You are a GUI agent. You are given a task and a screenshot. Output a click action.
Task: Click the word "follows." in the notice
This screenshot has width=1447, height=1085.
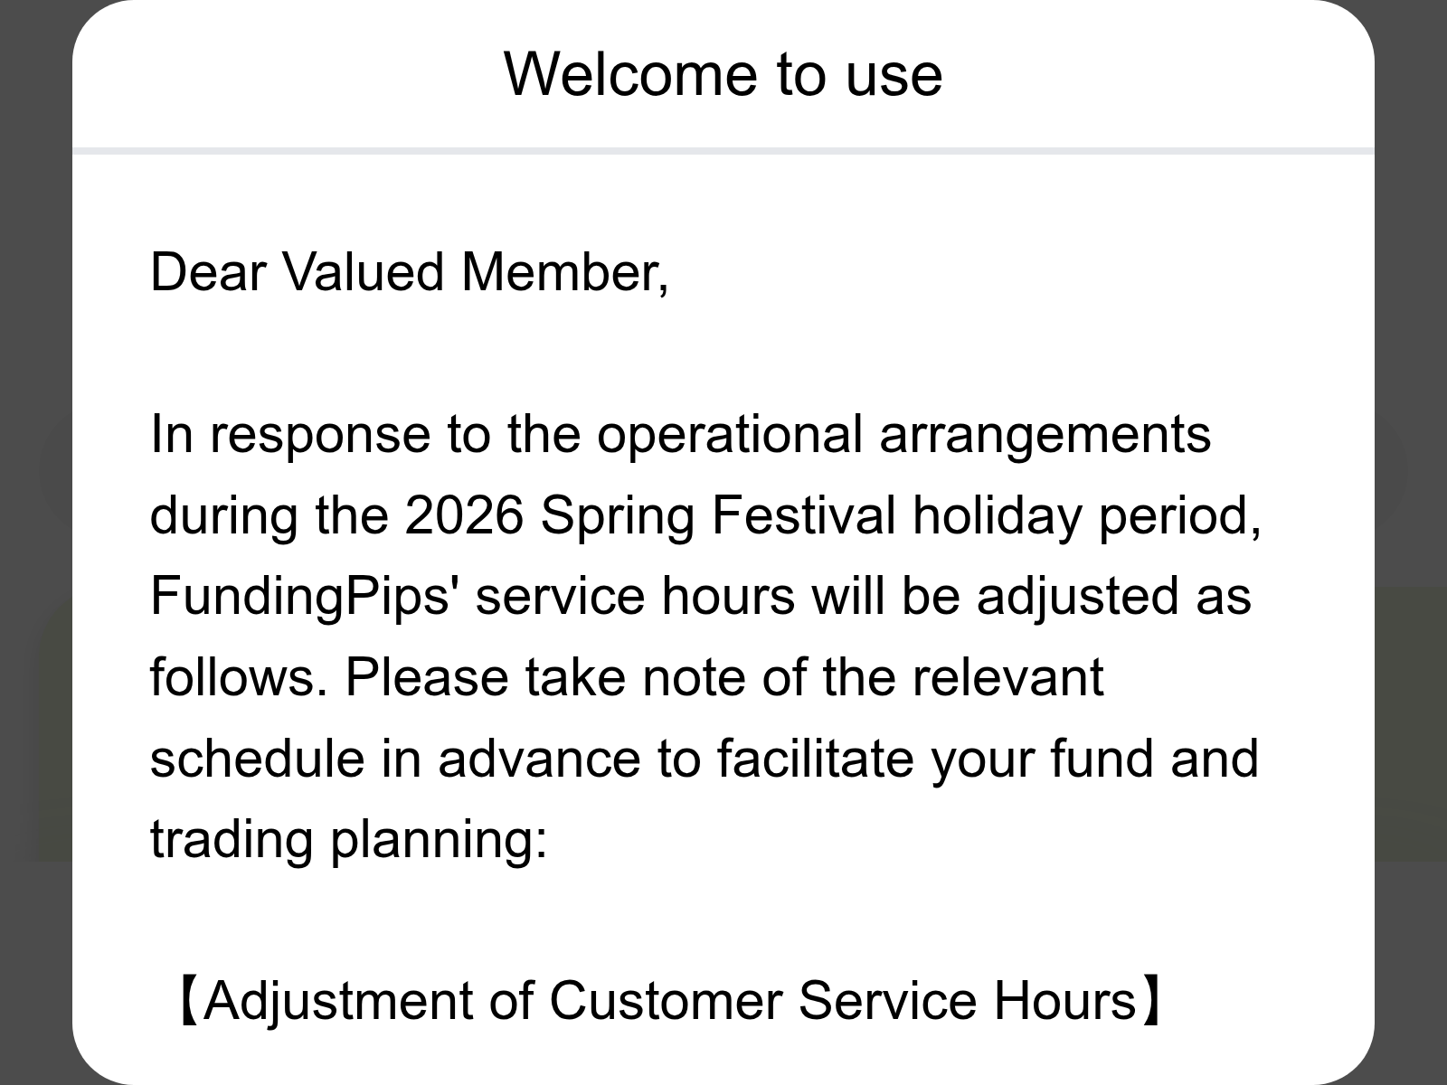pos(238,676)
